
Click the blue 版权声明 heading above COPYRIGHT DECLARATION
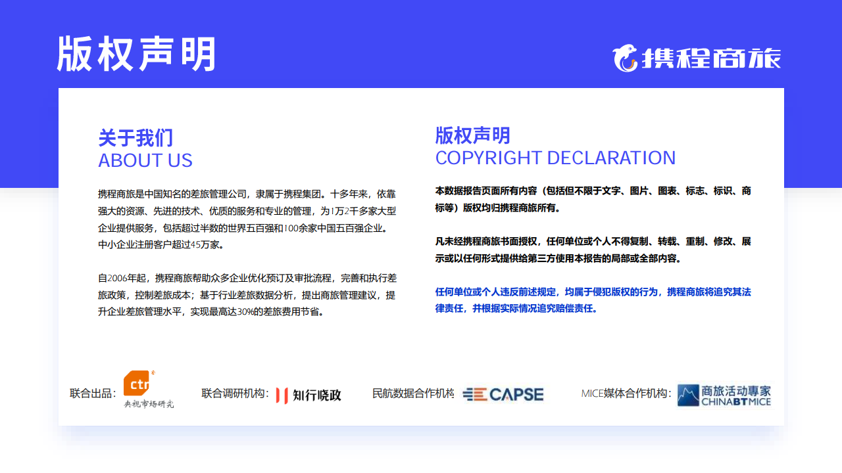pyautogui.click(x=473, y=135)
